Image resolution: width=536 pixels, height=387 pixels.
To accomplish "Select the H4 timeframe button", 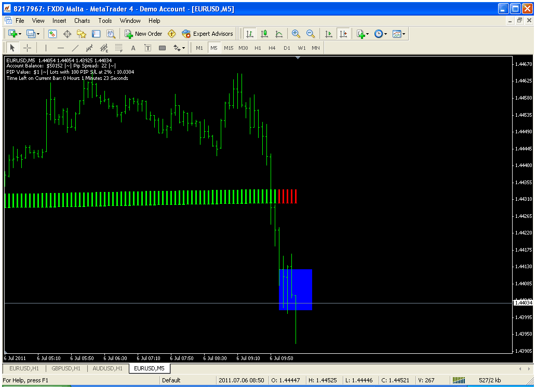I will tap(272, 48).
